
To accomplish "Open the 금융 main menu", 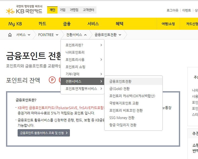I will click(67, 24).
